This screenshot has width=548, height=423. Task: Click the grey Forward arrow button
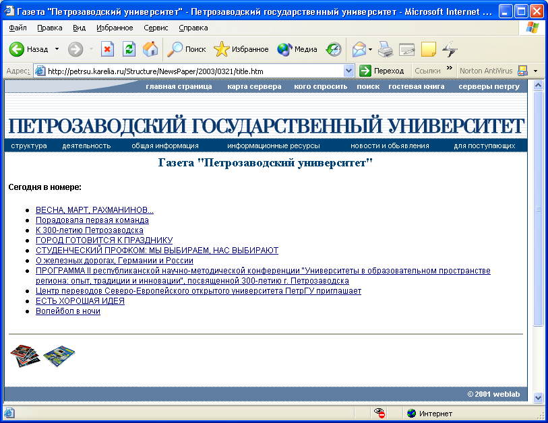pyautogui.click(x=75, y=49)
